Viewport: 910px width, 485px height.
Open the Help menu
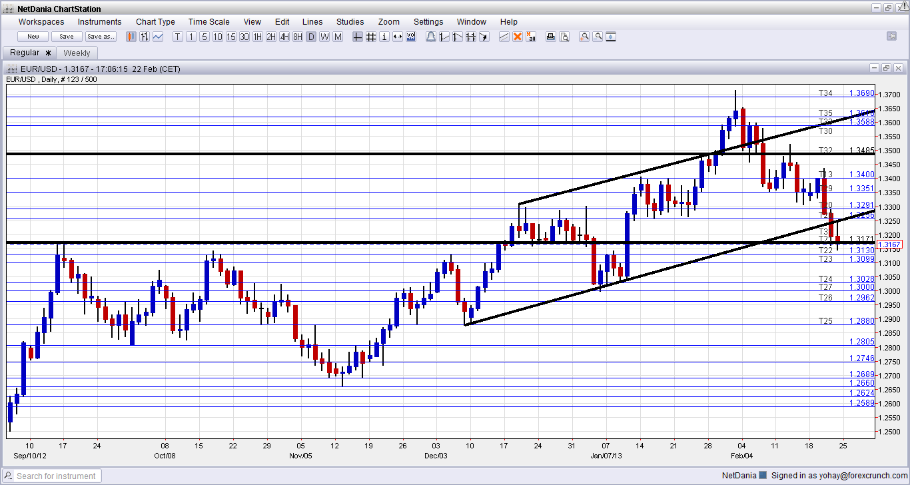click(509, 22)
